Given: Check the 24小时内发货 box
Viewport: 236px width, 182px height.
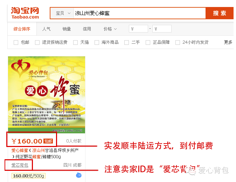Looking at the screenshot, I should pos(178,43).
